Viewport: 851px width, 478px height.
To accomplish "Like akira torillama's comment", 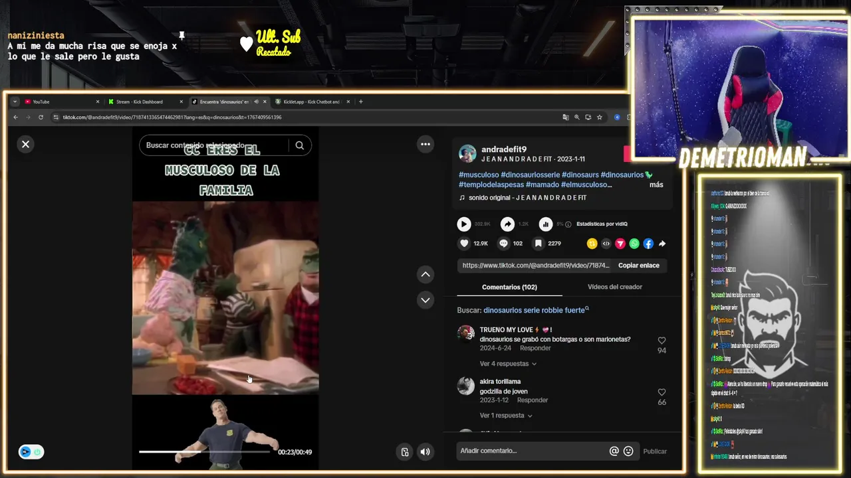I will pos(662,392).
